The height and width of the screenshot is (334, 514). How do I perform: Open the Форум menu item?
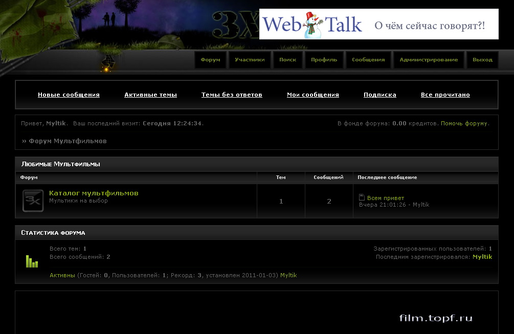(210, 60)
